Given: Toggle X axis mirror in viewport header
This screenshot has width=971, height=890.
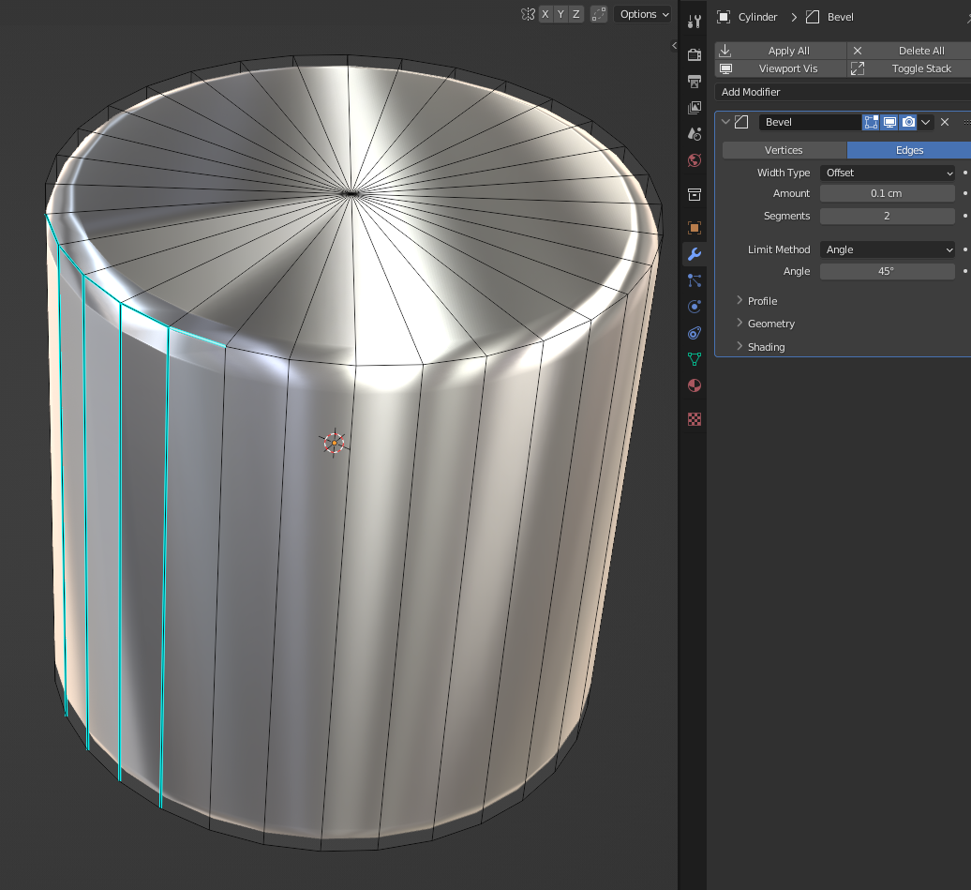Looking at the screenshot, I should click(x=545, y=14).
